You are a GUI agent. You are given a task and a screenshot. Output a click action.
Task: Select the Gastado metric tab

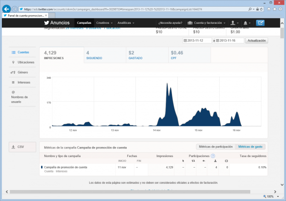(x=147, y=55)
